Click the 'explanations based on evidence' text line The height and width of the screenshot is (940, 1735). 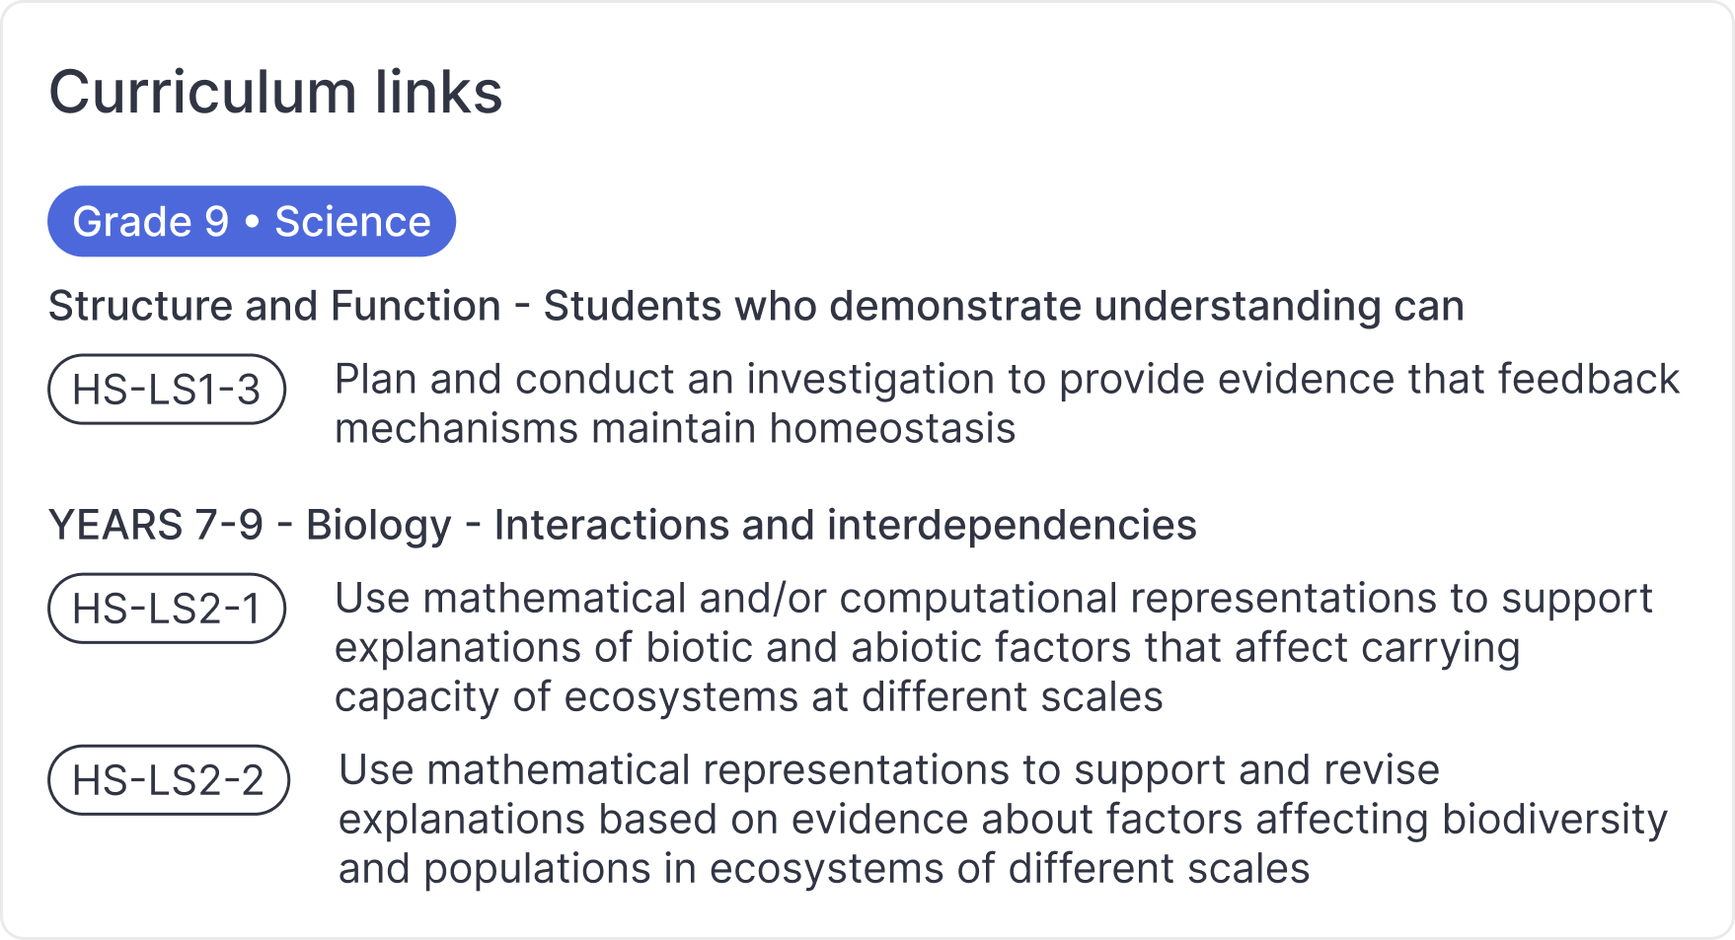click(1002, 820)
